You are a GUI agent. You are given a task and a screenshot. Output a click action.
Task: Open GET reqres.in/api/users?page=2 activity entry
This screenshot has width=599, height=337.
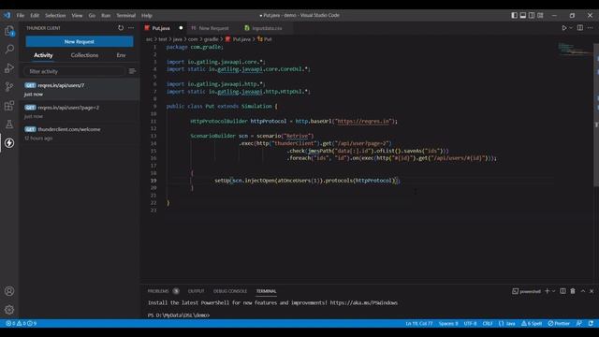80,111
